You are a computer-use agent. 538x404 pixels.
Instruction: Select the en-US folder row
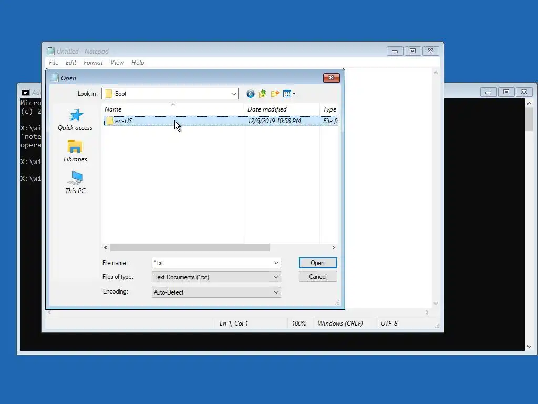coord(221,121)
